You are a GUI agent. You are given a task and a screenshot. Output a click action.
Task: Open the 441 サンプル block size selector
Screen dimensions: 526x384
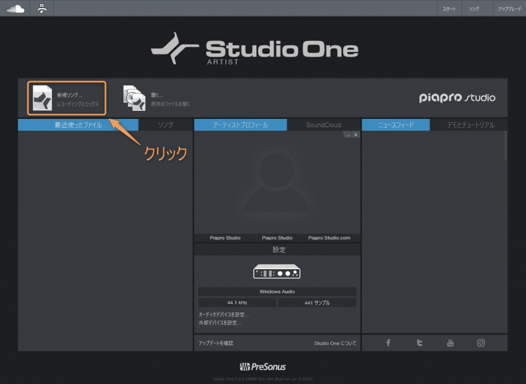tap(317, 302)
